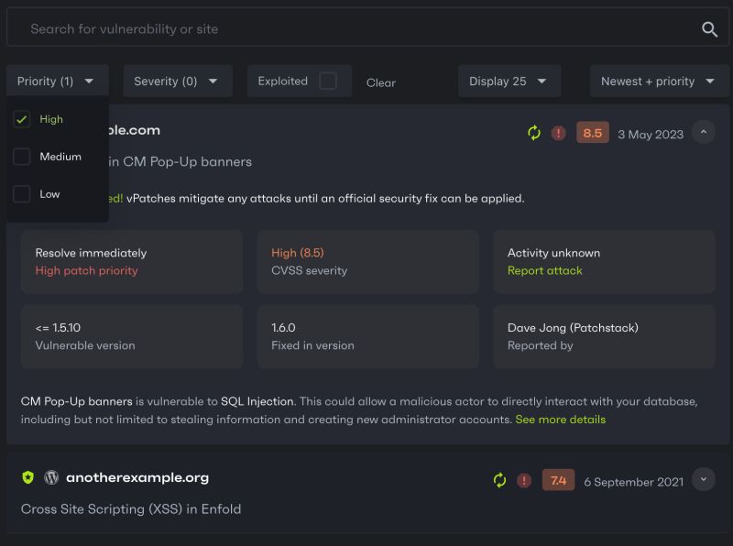Click the 8.5 CVSS score badge
Screen dimensions: 733x546
click(592, 133)
